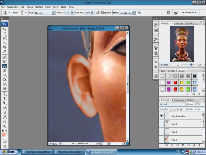Click the Navigator zoom percentage field

tap(165, 65)
